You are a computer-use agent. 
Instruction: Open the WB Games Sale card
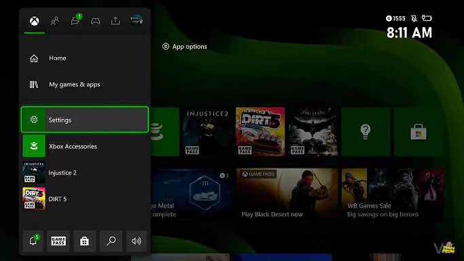coord(393,194)
